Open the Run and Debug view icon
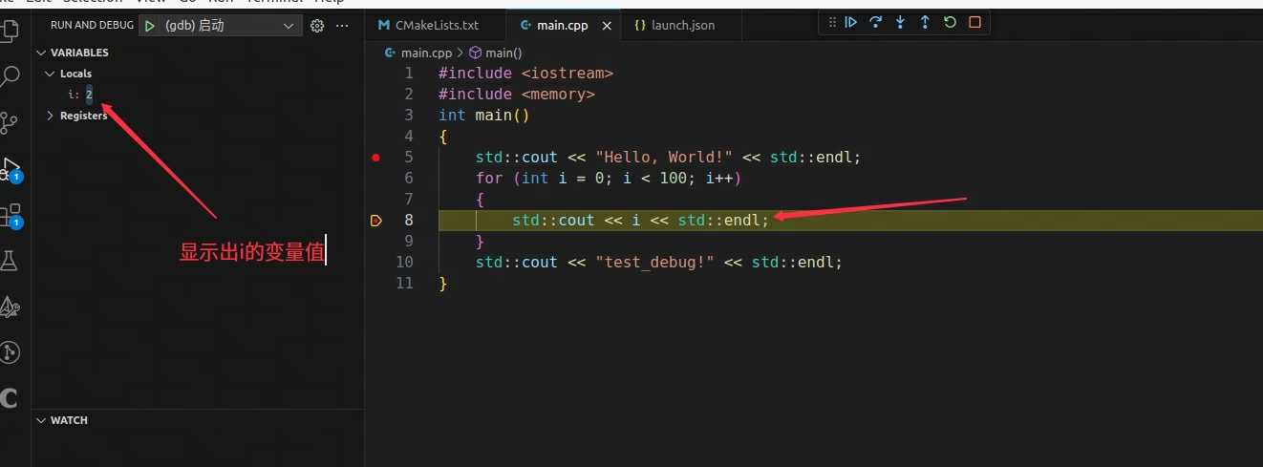Viewport: 1263px width, 467px height. [11, 169]
